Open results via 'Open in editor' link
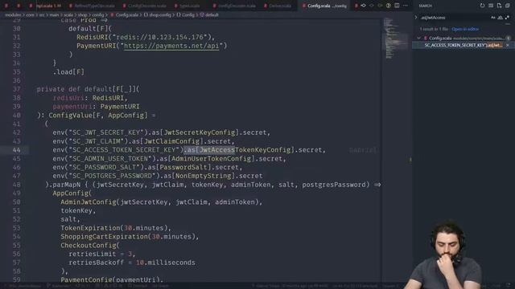This screenshot has width=515, height=289. coord(465,29)
